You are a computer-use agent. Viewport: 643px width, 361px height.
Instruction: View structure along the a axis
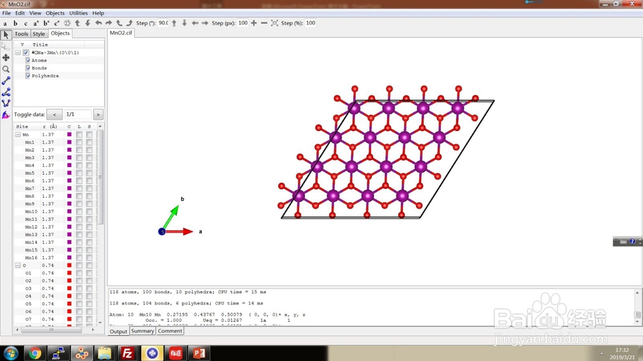pyautogui.click(x=5, y=23)
